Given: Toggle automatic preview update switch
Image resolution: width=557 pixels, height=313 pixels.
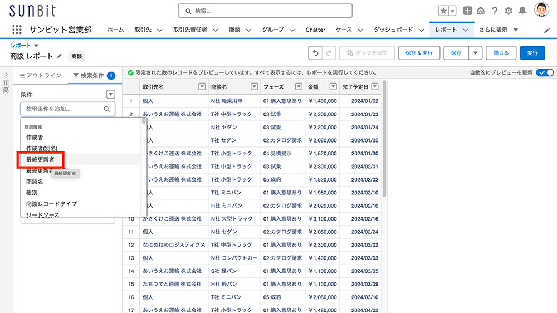Looking at the screenshot, I should point(545,72).
